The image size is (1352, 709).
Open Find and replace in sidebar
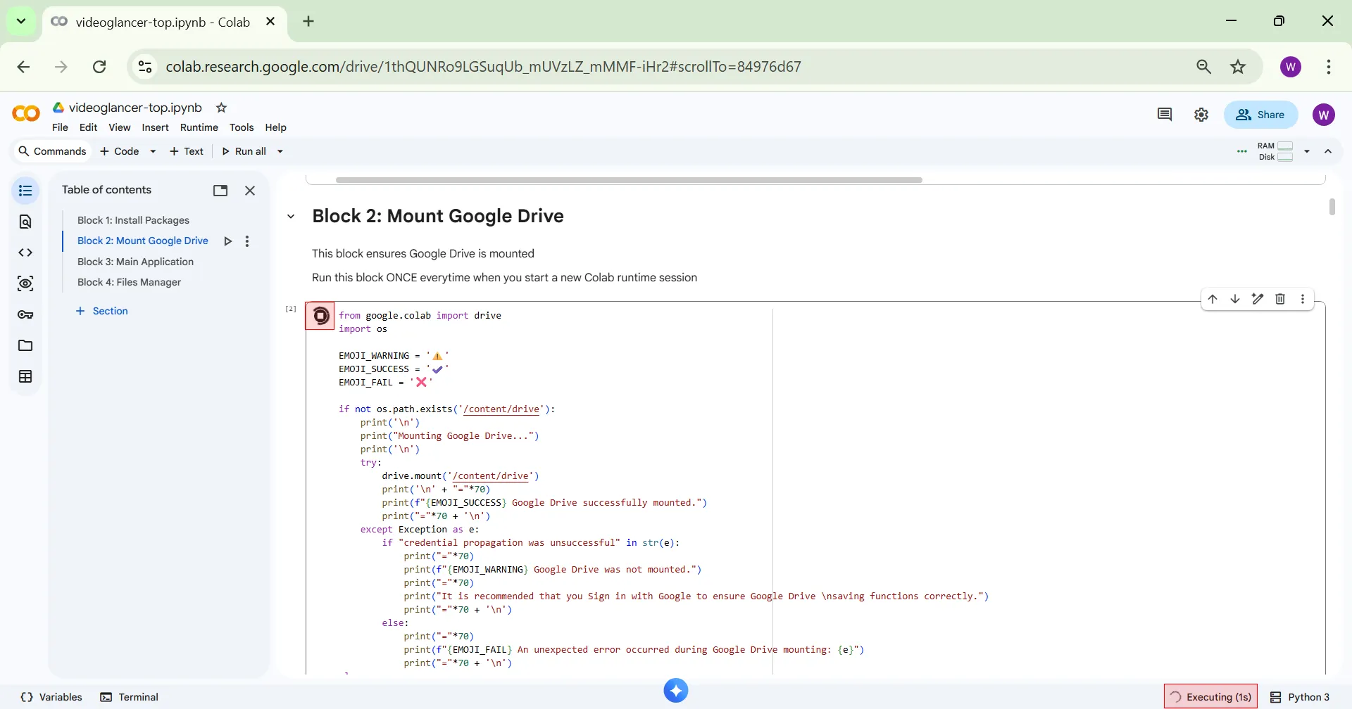(25, 222)
